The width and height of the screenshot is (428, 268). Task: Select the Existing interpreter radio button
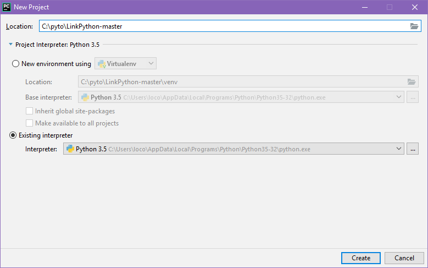pyautogui.click(x=13, y=135)
